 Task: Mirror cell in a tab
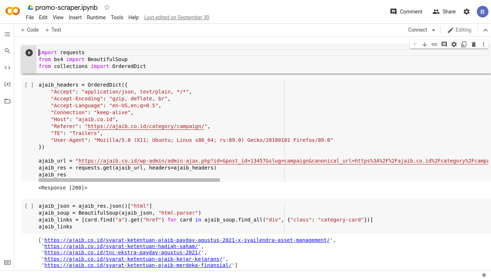coord(464,44)
